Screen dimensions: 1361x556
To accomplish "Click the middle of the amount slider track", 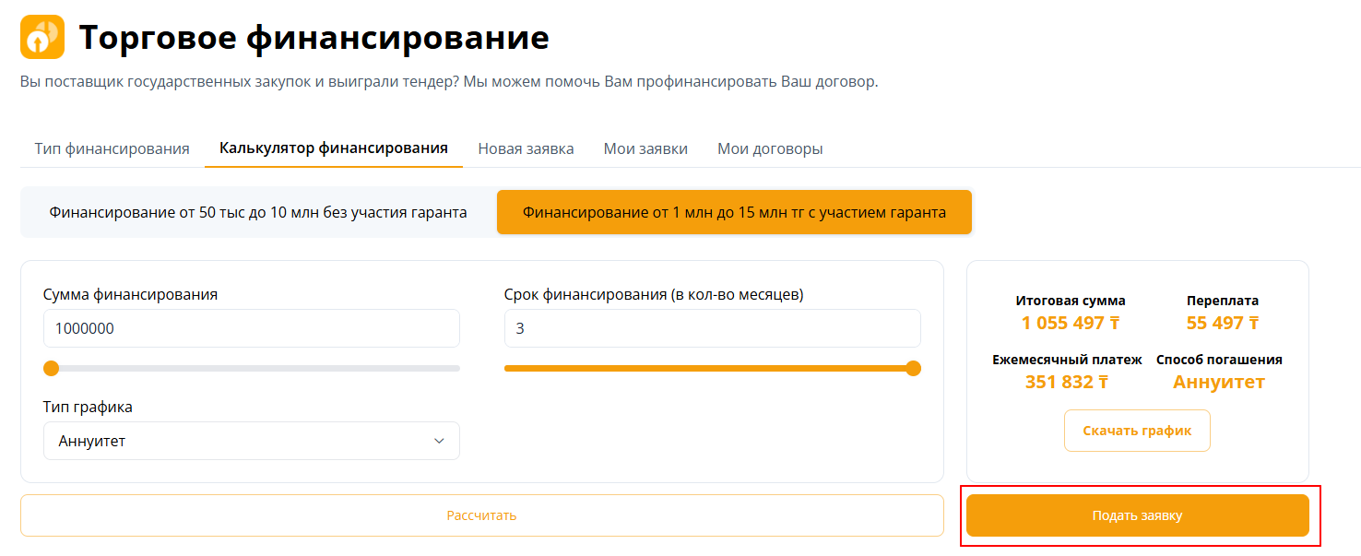I will click(x=252, y=369).
